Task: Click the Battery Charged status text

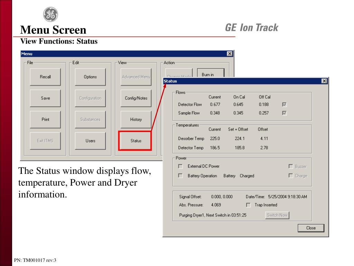Action: (x=239, y=176)
